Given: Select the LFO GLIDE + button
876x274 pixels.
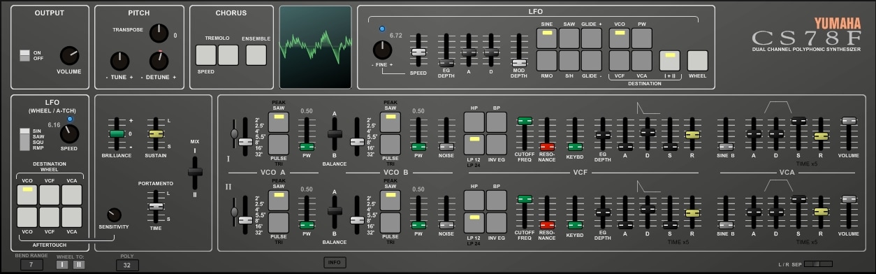Looking at the screenshot, I should [x=592, y=38].
